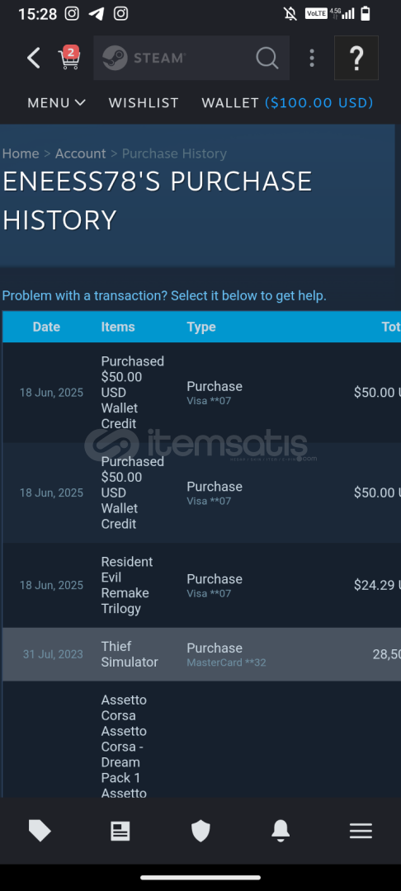Follow the Home breadcrumb link
This screenshot has width=401, height=891.
21,153
